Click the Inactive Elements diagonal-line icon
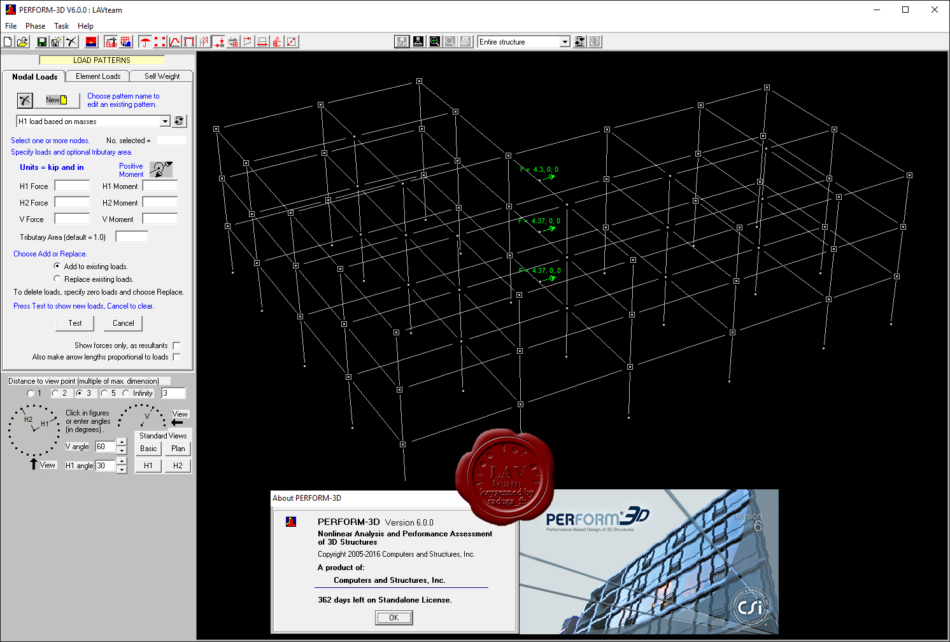This screenshot has height=642, width=950. tap(292, 42)
